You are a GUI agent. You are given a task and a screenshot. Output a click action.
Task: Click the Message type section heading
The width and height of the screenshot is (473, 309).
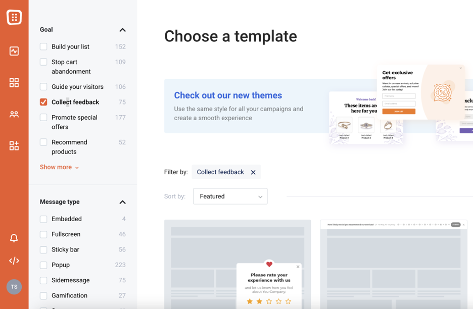(x=60, y=201)
